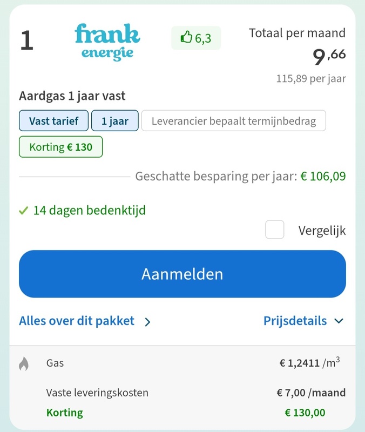
Task: Click the Frank Energie logo
Action: (x=105, y=42)
